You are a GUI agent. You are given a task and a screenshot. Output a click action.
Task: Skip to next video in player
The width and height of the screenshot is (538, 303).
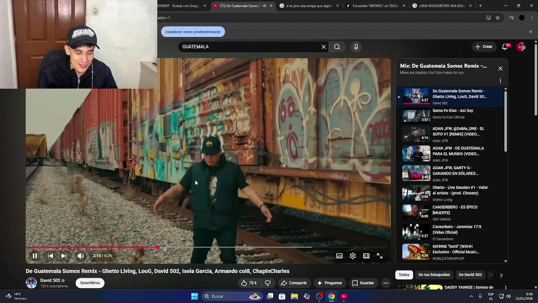[x=64, y=256]
